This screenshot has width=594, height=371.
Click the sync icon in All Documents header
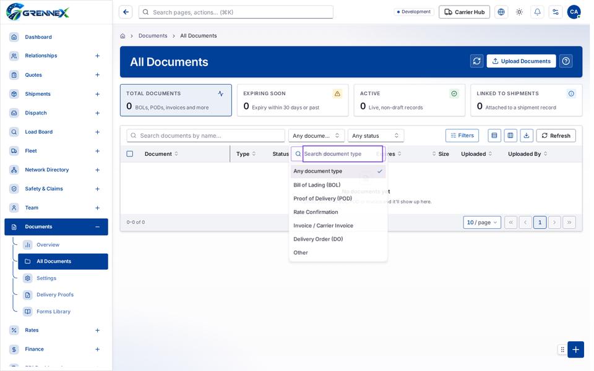[476, 61]
